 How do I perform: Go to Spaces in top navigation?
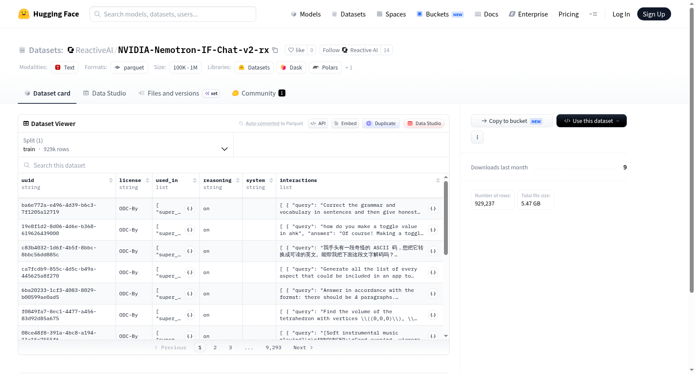(391, 14)
